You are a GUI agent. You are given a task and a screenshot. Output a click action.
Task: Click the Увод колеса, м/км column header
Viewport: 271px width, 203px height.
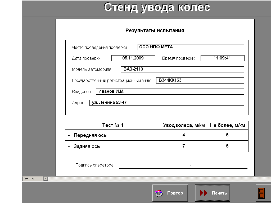[x=184, y=125]
